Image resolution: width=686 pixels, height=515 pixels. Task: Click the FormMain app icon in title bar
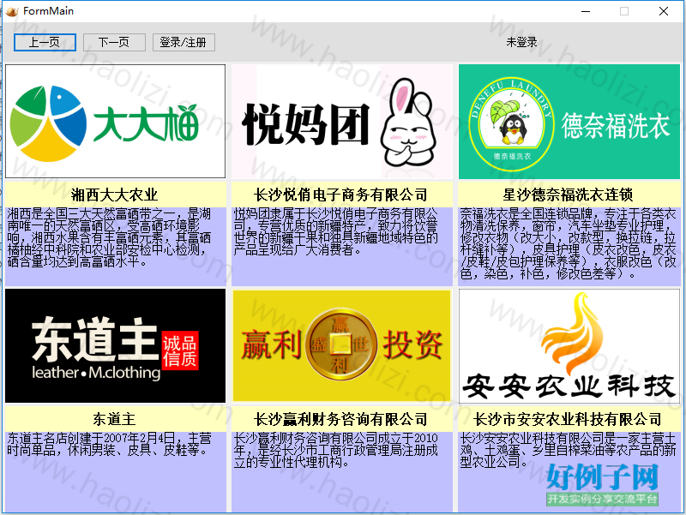(x=12, y=11)
